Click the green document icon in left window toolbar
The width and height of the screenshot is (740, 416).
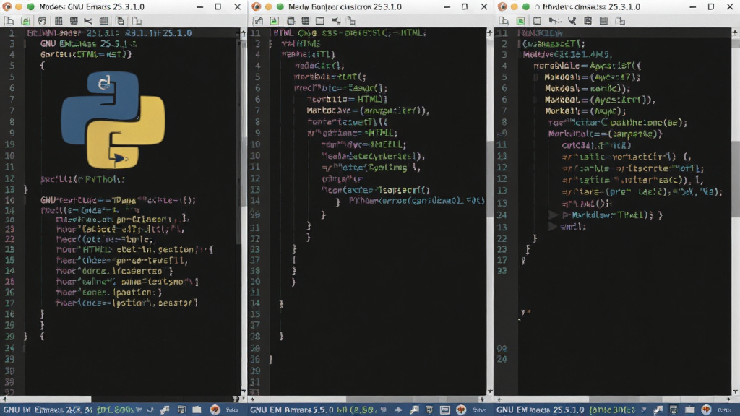pyautogui.click(x=25, y=21)
